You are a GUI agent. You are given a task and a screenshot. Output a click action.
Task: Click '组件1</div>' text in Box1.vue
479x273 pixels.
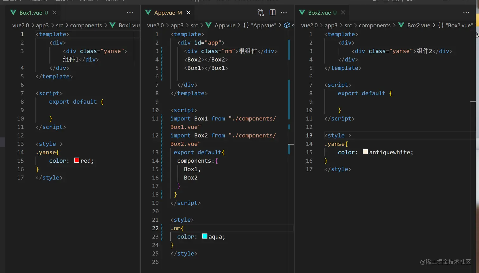pos(81,60)
